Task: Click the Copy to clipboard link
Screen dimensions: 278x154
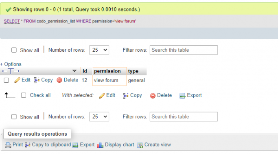Action: pos(51,145)
